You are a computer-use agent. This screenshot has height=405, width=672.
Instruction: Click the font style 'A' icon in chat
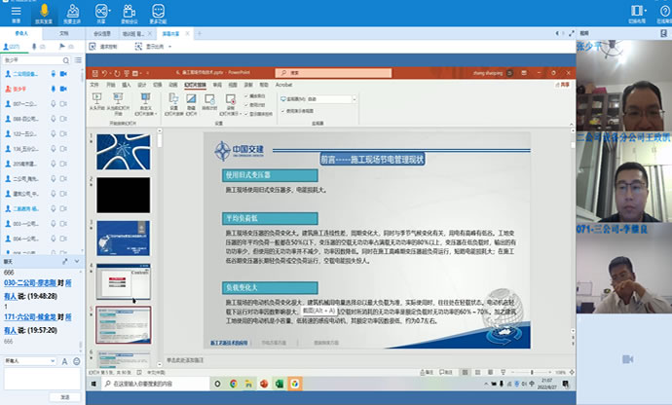click(x=62, y=360)
